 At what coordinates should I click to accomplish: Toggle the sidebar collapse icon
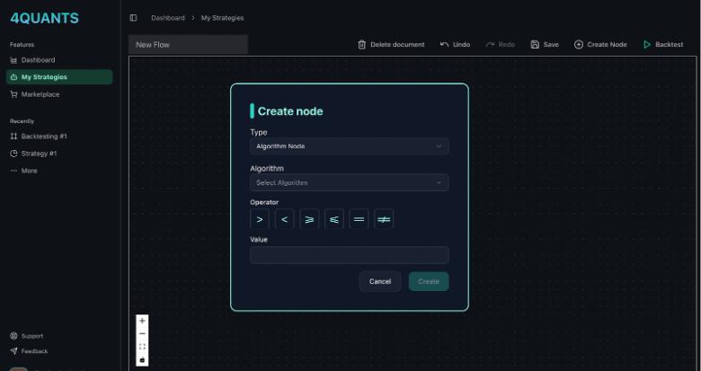tap(133, 18)
